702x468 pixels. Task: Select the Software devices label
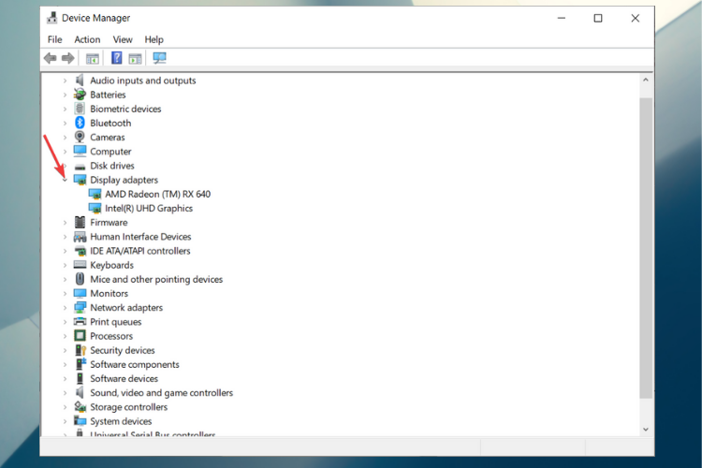pos(124,378)
